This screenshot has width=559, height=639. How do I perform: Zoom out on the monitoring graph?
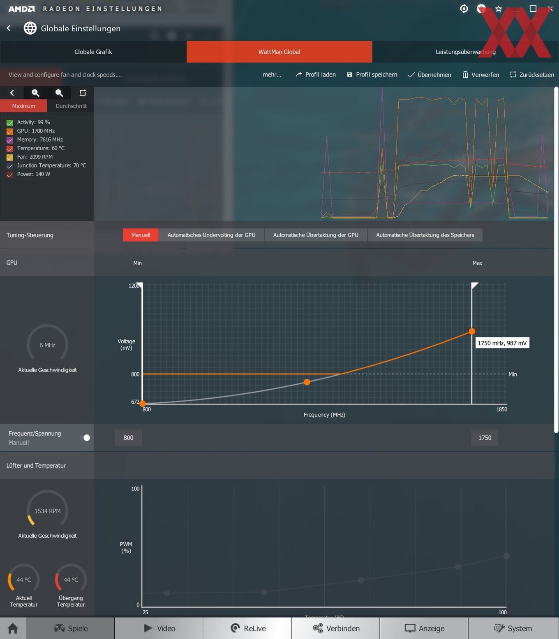tap(59, 93)
